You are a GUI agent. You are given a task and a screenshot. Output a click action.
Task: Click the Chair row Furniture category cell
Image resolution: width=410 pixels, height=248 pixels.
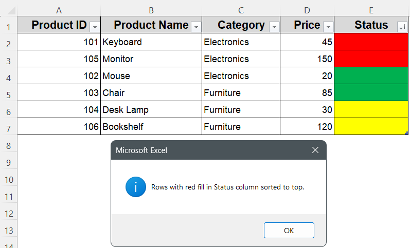(241, 93)
